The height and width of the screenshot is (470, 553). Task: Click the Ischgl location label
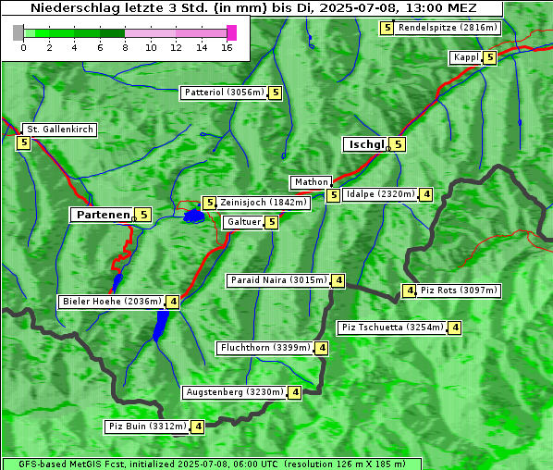(x=366, y=144)
